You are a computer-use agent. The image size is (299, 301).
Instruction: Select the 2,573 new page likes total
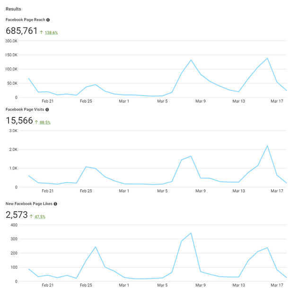pyautogui.click(x=17, y=215)
